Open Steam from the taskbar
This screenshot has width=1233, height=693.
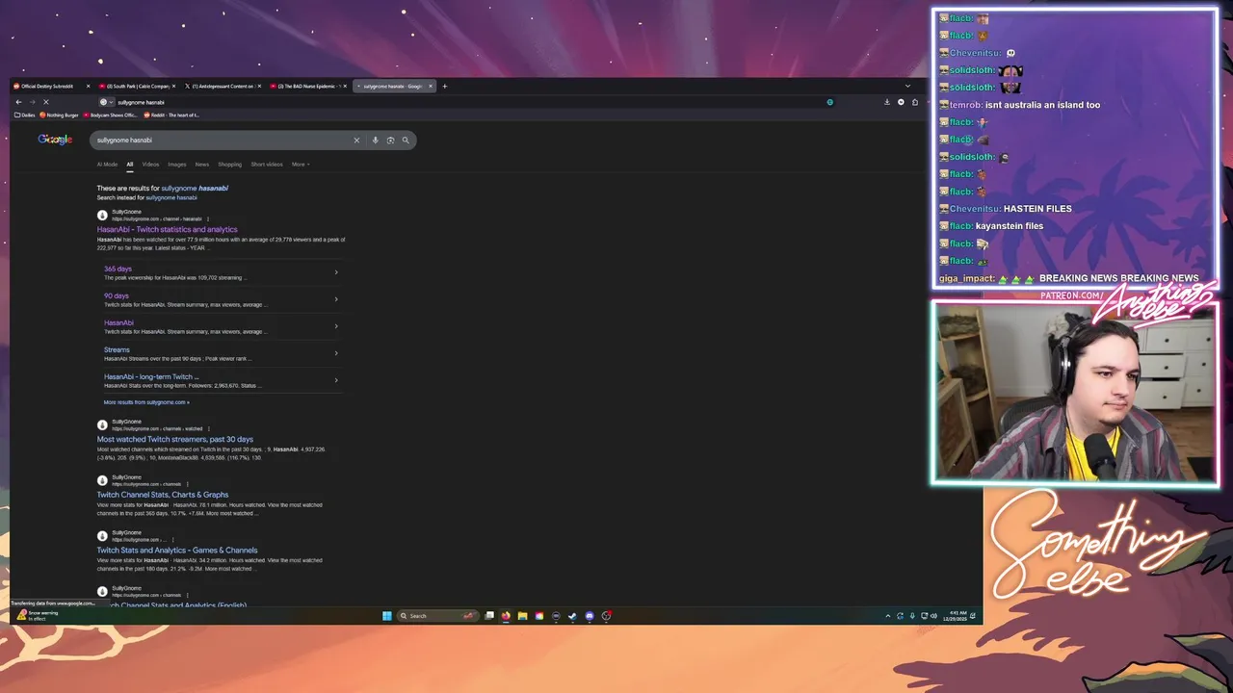[572, 616]
